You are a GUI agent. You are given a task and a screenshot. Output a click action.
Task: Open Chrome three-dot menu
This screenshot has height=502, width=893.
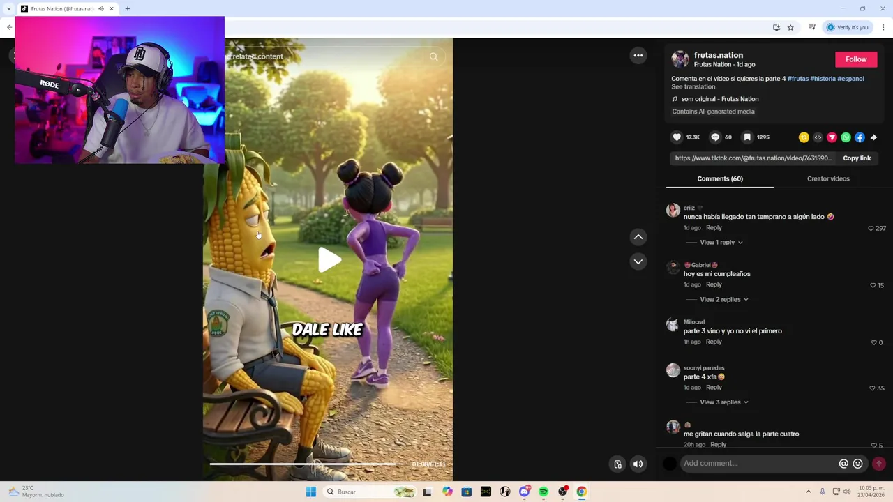click(x=883, y=27)
